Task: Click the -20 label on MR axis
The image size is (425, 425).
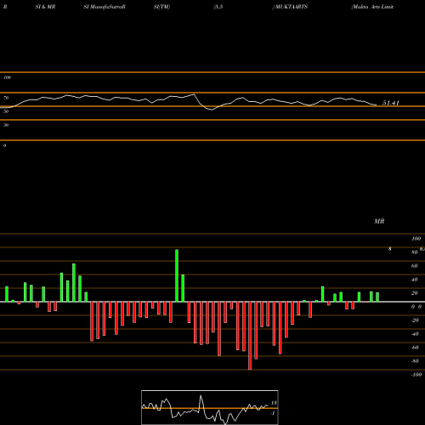Action: [x=415, y=320]
